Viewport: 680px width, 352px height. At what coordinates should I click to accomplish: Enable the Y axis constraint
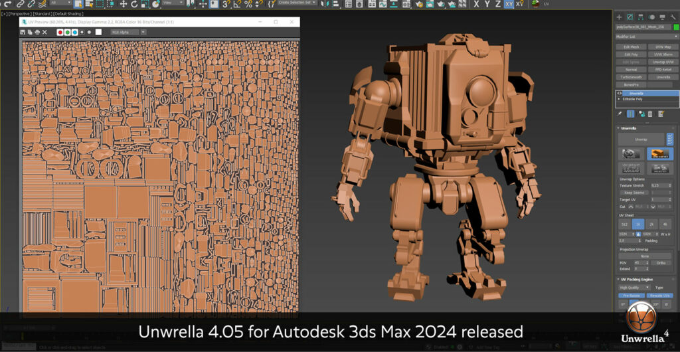[x=487, y=4]
